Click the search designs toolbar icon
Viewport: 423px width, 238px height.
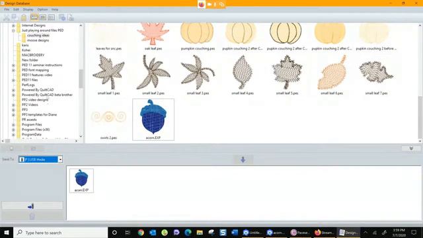click(x=62, y=18)
